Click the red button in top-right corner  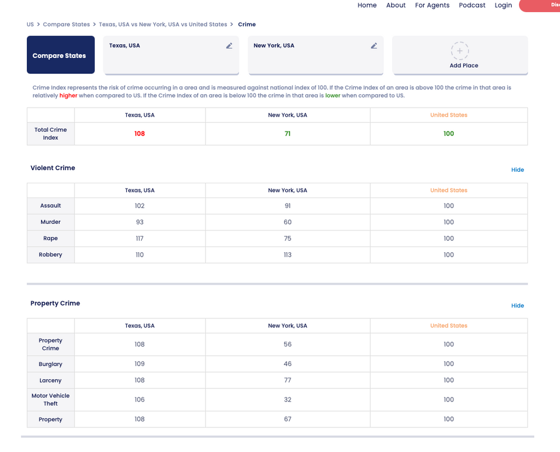pos(540,5)
